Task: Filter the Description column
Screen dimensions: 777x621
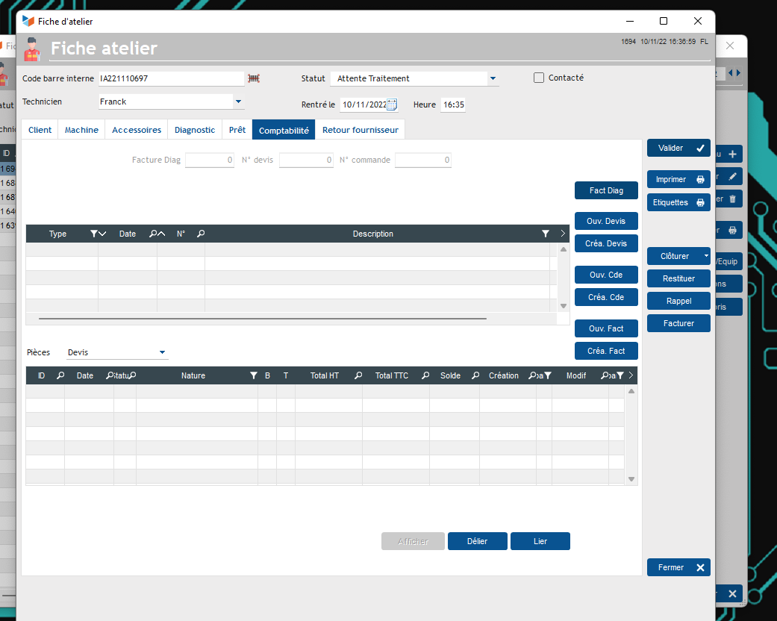Action: click(546, 234)
